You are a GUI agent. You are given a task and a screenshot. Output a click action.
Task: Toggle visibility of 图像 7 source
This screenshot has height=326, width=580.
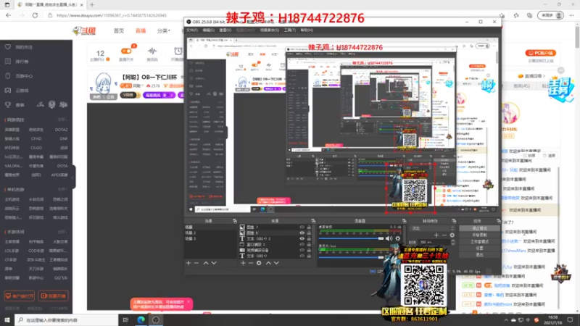pos(302,227)
